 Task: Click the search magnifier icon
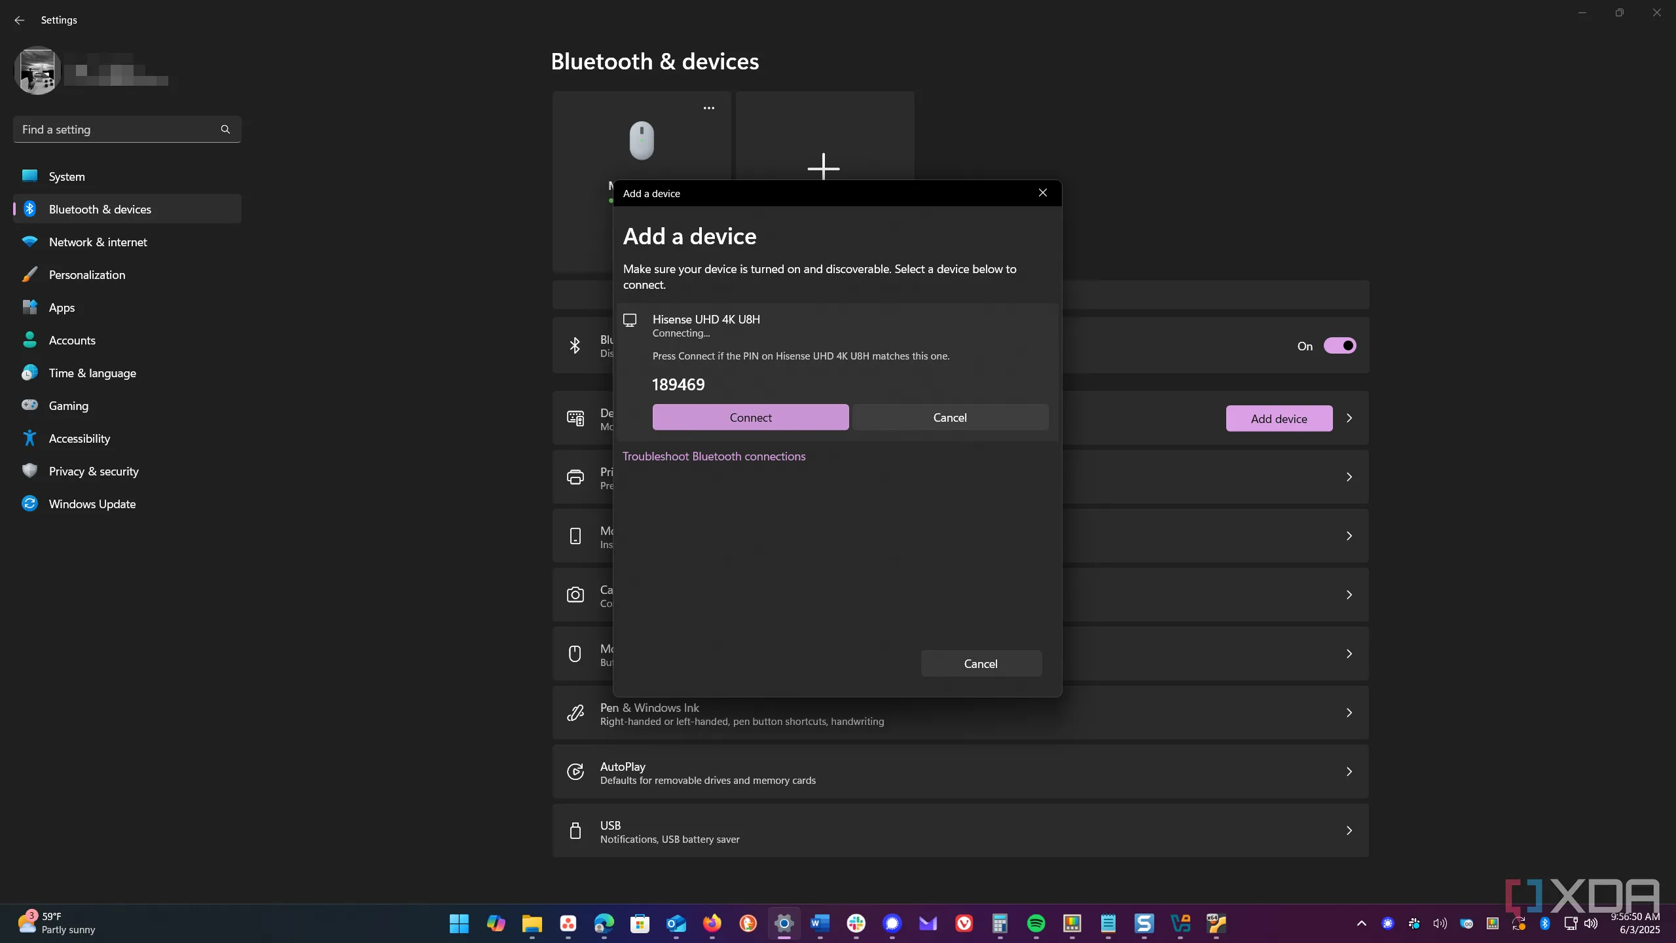(x=225, y=129)
